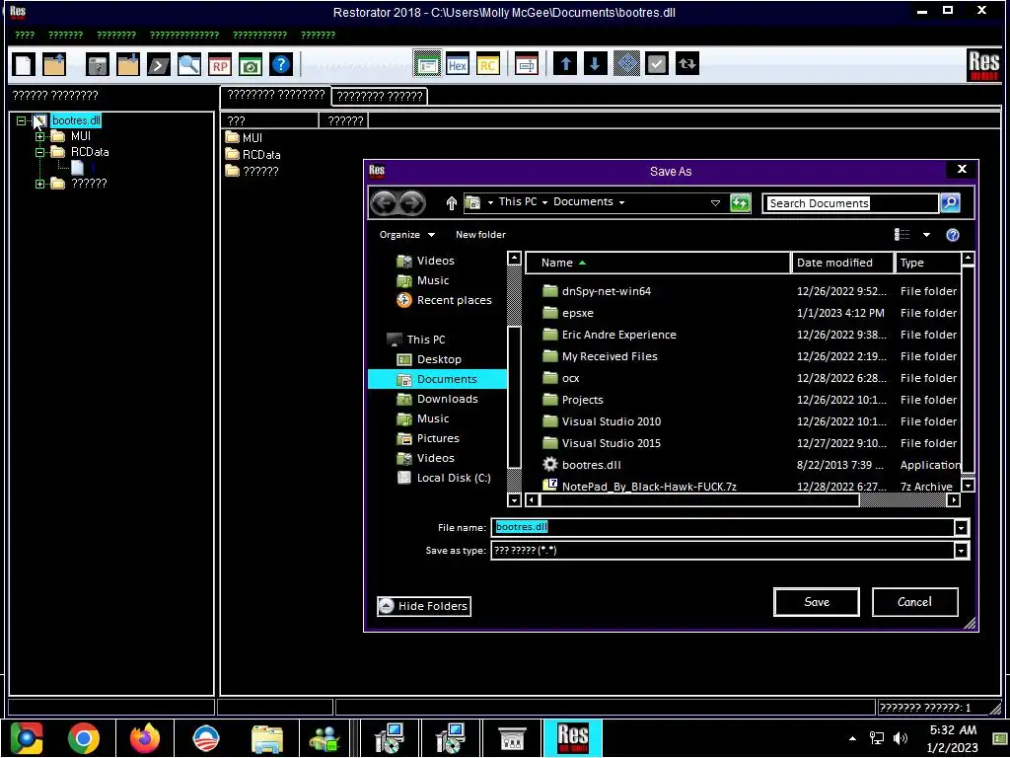Click Hide Folders button
This screenshot has width=1010, height=758.
point(424,607)
